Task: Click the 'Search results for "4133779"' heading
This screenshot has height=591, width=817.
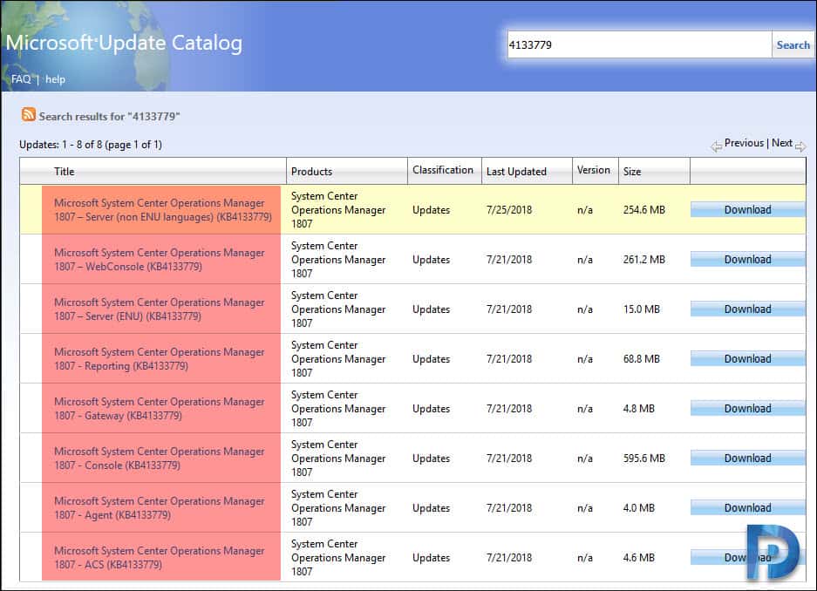Action: tap(109, 117)
